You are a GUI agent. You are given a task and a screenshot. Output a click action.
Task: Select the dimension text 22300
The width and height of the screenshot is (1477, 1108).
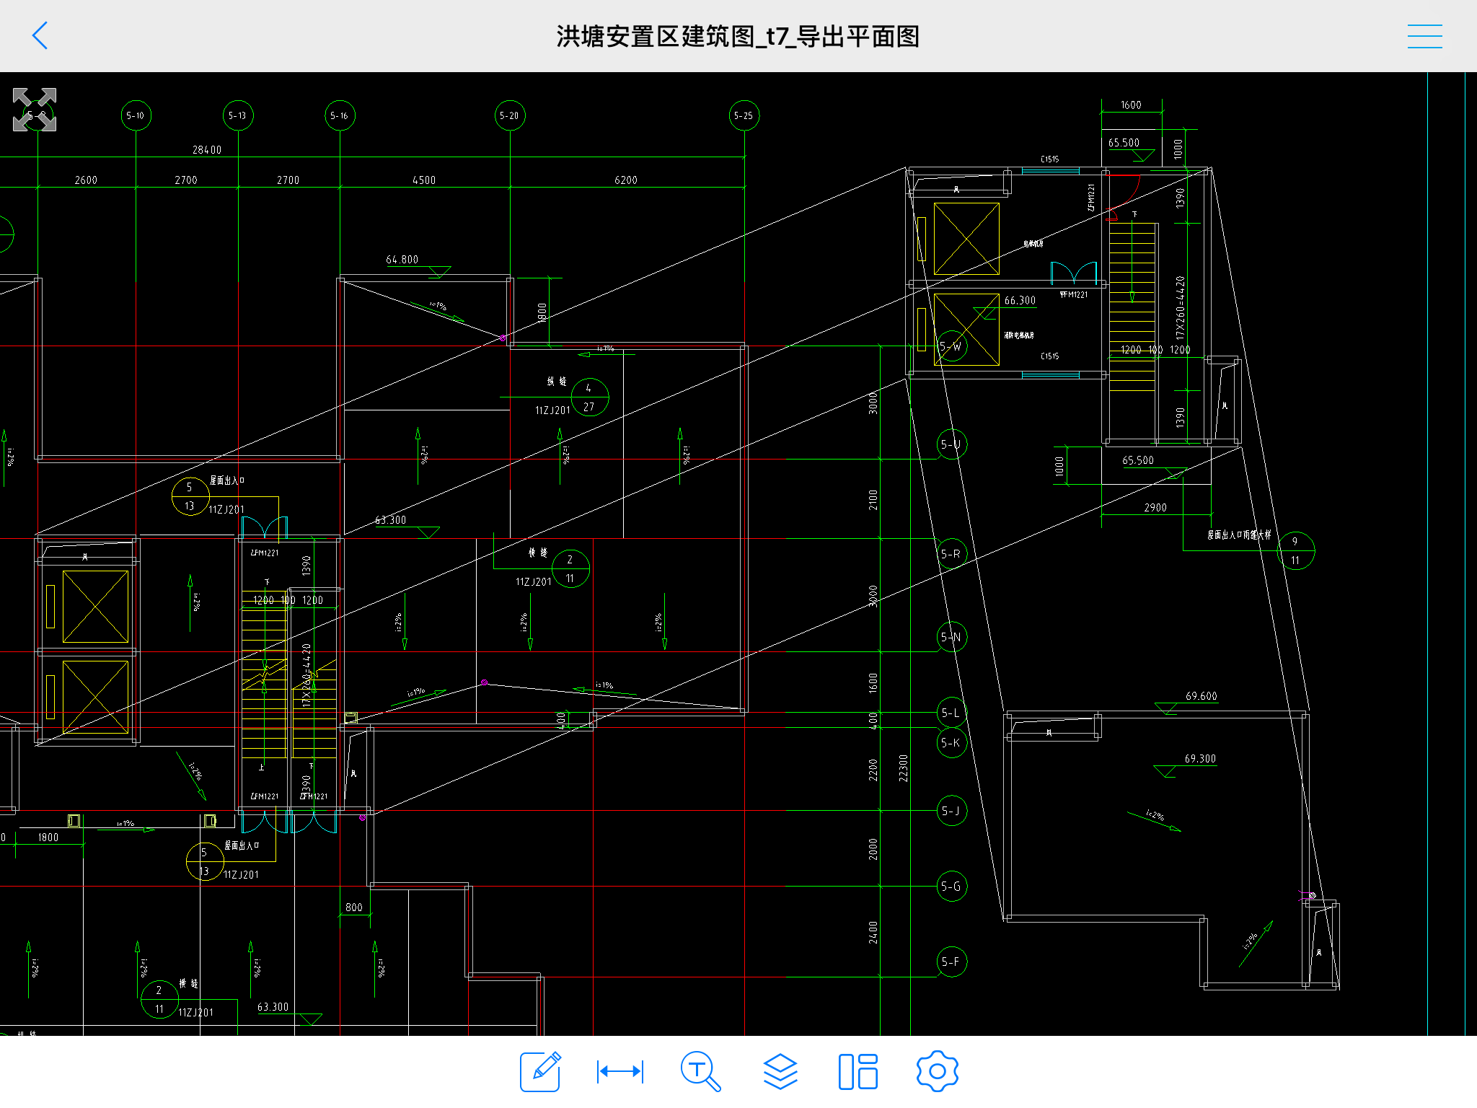pyautogui.click(x=904, y=768)
